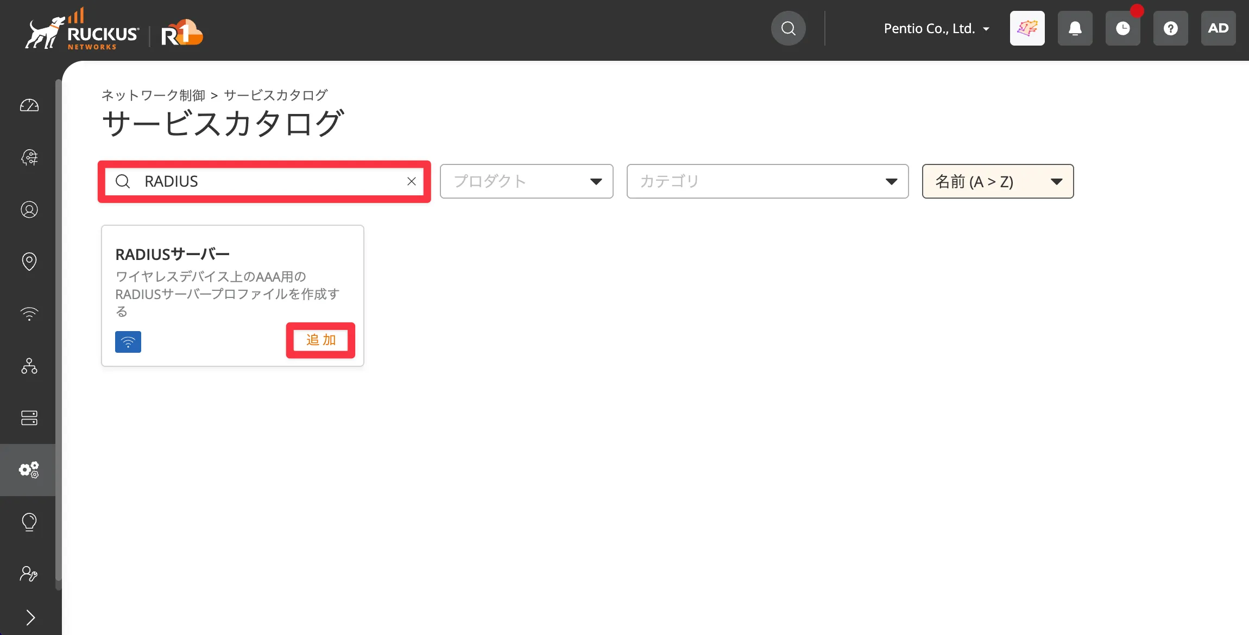Open the Clients user-circle sidebar icon
Screen dimensions: 1249x635
click(x=29, y=209)
